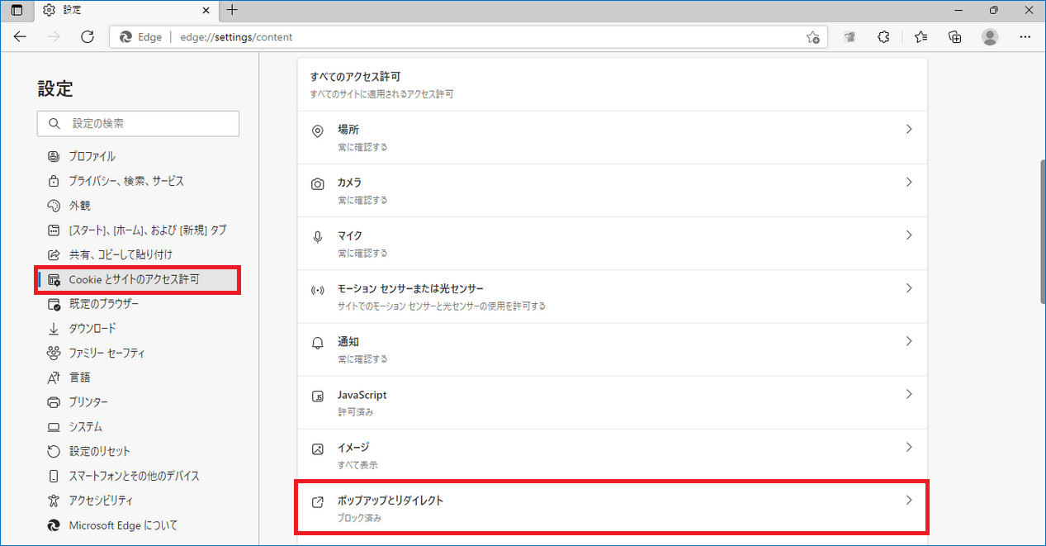Click the settings gear icon on tab
1046x546 pixels.
coord(49,10)
